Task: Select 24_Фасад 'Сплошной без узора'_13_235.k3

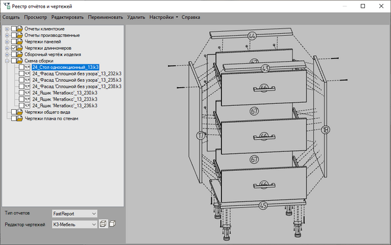Action: [77, 80]
